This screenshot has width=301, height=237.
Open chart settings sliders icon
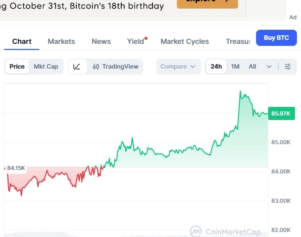tap(287, 67)
